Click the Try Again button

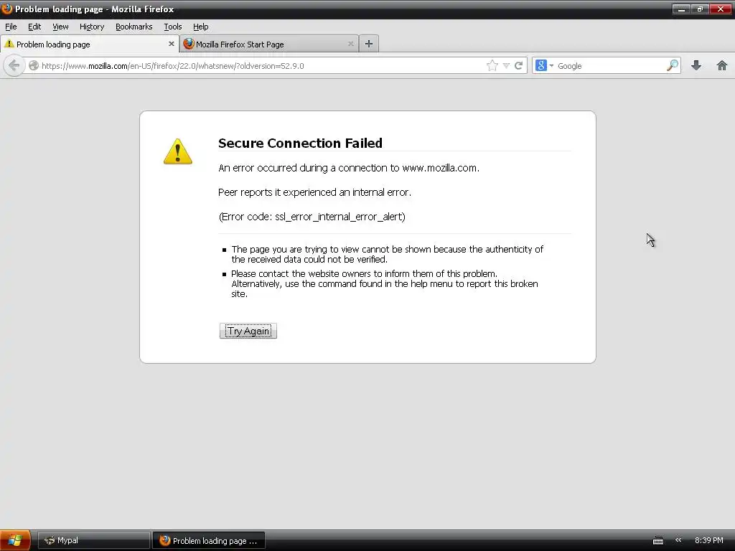coord(248,331)
